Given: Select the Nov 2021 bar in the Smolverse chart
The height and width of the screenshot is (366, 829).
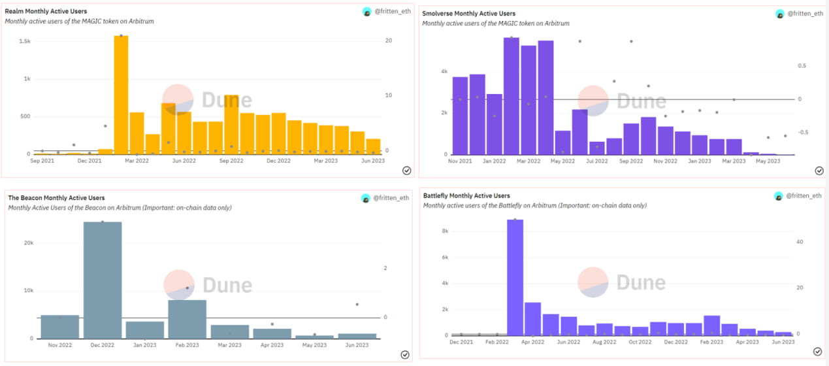Looking at the screenshot, I should point(461,116).
